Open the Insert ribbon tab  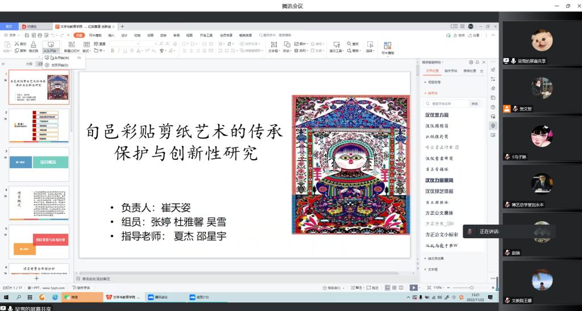[x=111, y=35]
